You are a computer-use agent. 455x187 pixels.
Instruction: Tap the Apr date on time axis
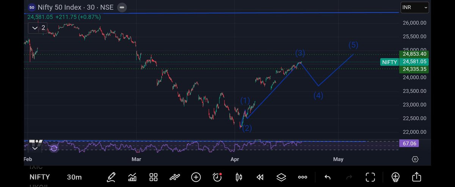pos(235,159)
